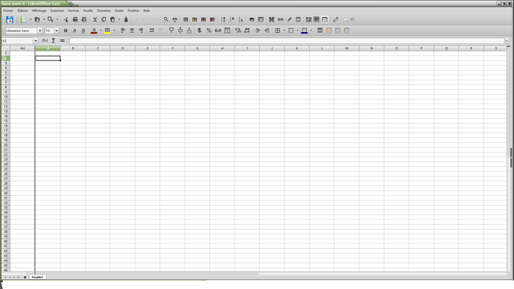Switch to the Feuille1 sheet tab
This screenshot has height=289, width=514.
[x=37, y=277]
